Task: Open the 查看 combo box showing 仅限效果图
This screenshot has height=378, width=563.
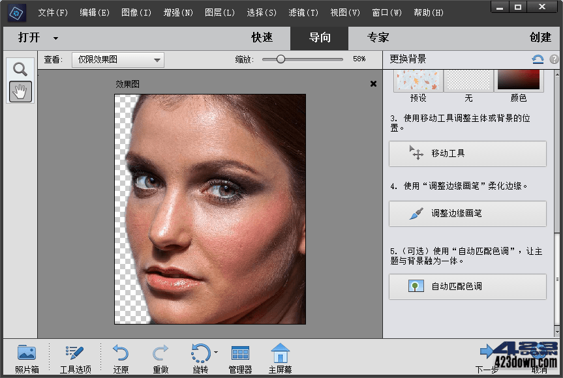Action: pyautogui.click(x=117, y=59)
